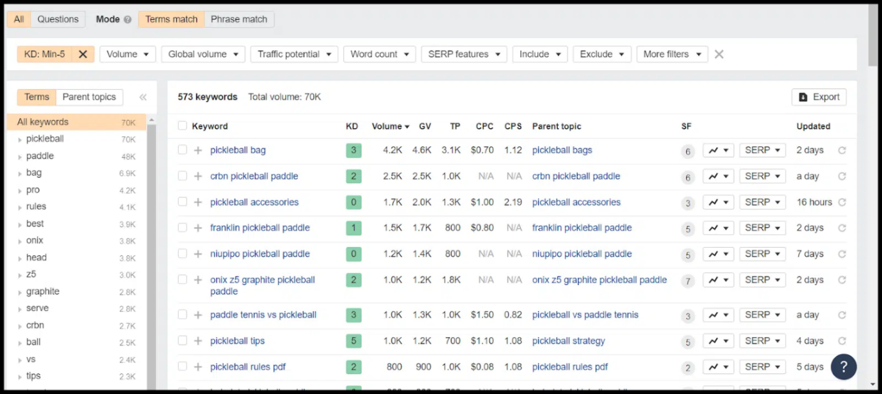Select all keywords with header checkbox
The height and width of the screenshot is (394, 882).
click(x=183, y=126)
